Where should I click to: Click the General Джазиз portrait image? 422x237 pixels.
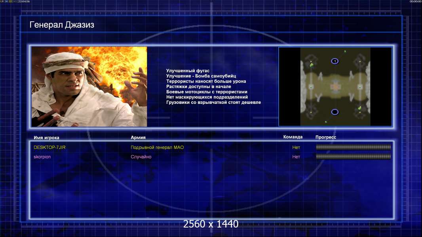point(89,87)
